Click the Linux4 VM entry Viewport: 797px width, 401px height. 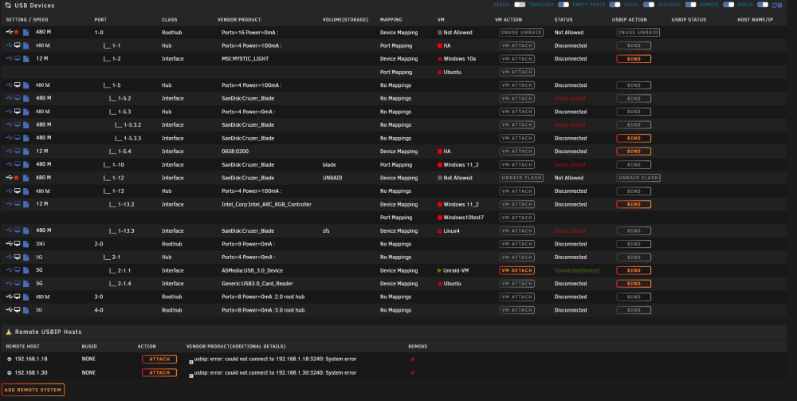(x=452, y=230)
